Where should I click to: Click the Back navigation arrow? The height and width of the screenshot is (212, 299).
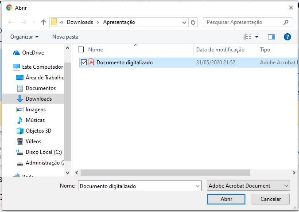coord(11,22)
